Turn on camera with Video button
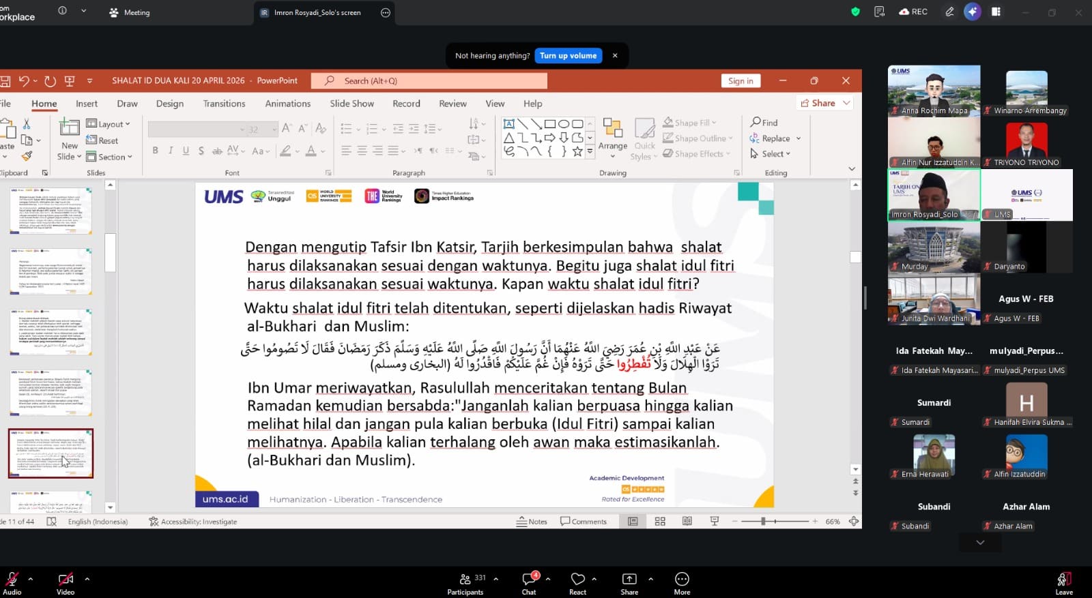Viewport: 1092px width, 598px height. pyautogui.click(x=66, y=584)
